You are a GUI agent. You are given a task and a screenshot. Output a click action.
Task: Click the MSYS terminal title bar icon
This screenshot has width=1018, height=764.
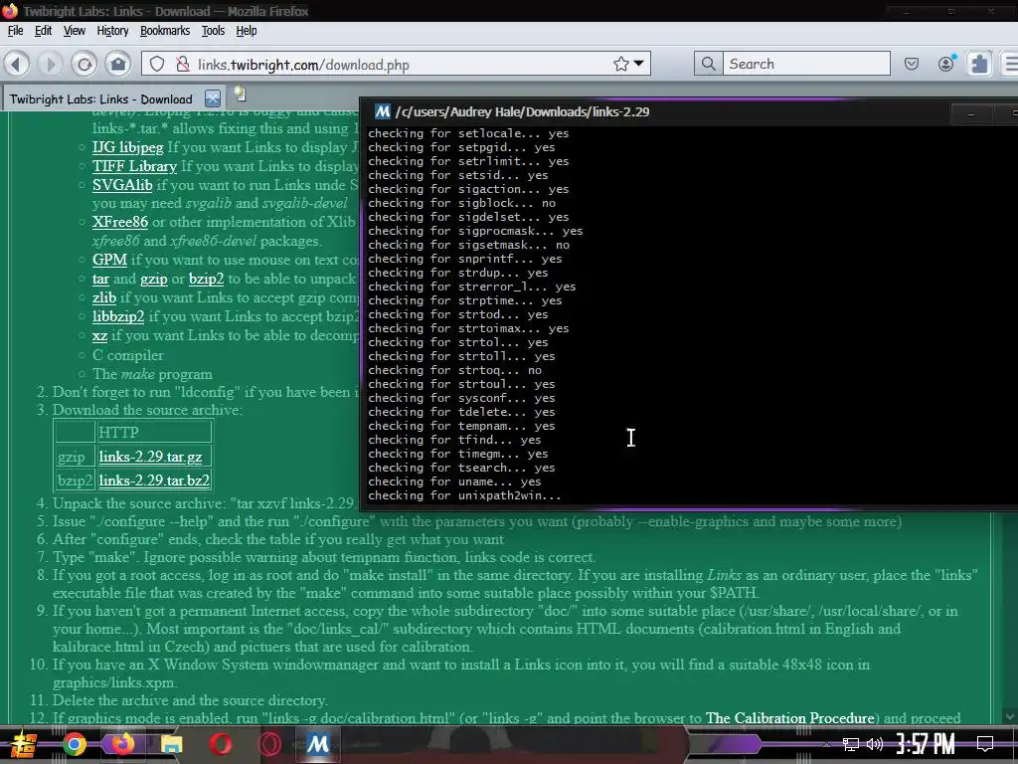point(383,111)
